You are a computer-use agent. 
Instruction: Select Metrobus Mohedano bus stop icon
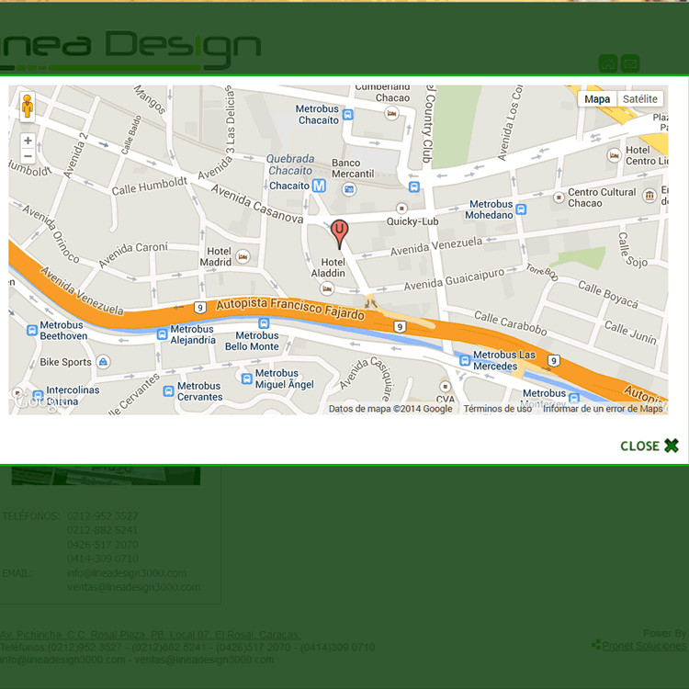521,209
